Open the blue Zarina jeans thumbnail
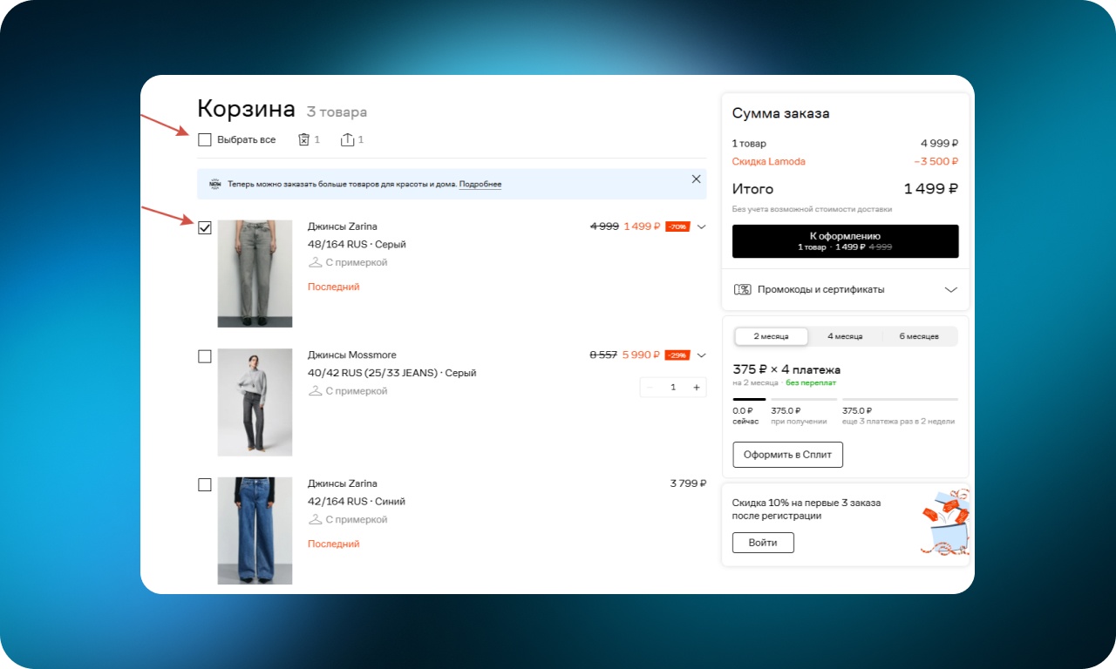 click(255, 530)
